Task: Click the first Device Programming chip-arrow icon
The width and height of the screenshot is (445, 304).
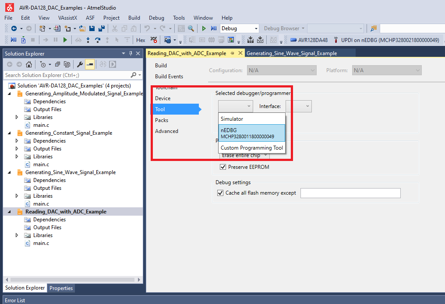Action: pyautogui.click(x=251, y=40)
